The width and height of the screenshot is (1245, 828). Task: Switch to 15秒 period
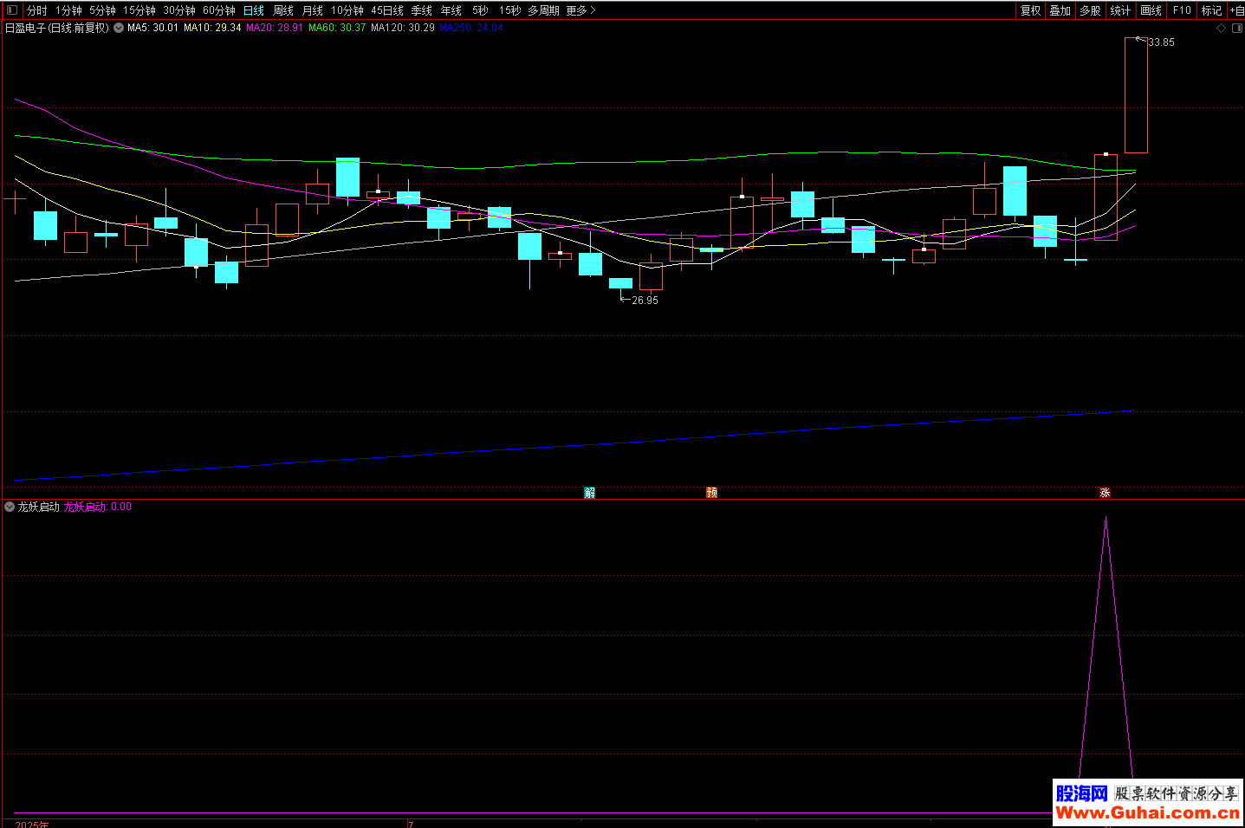click(x=509, y=10)
